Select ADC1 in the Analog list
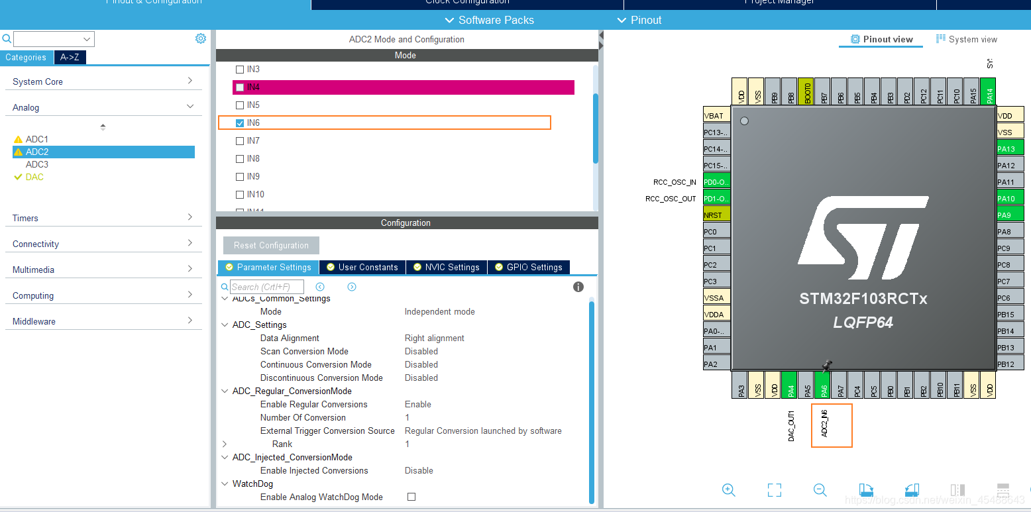Viewport: 1031px width, 512px height. pos(36,138)
